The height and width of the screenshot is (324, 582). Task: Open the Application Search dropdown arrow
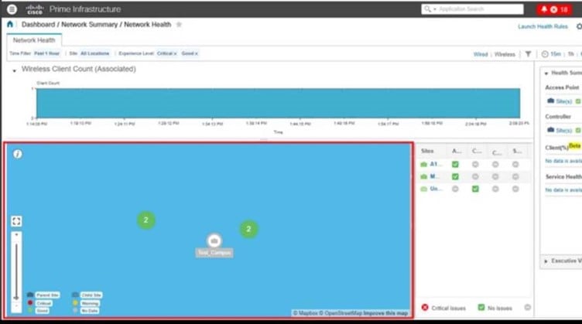435,9
